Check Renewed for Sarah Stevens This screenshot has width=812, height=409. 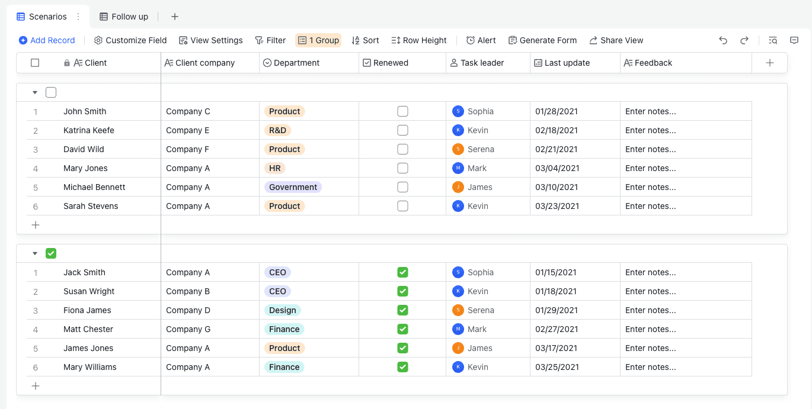pos(402,206)
